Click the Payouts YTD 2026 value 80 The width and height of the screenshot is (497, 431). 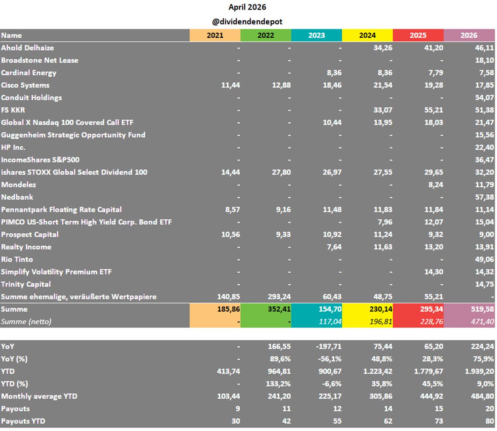(x=490, y=421)
